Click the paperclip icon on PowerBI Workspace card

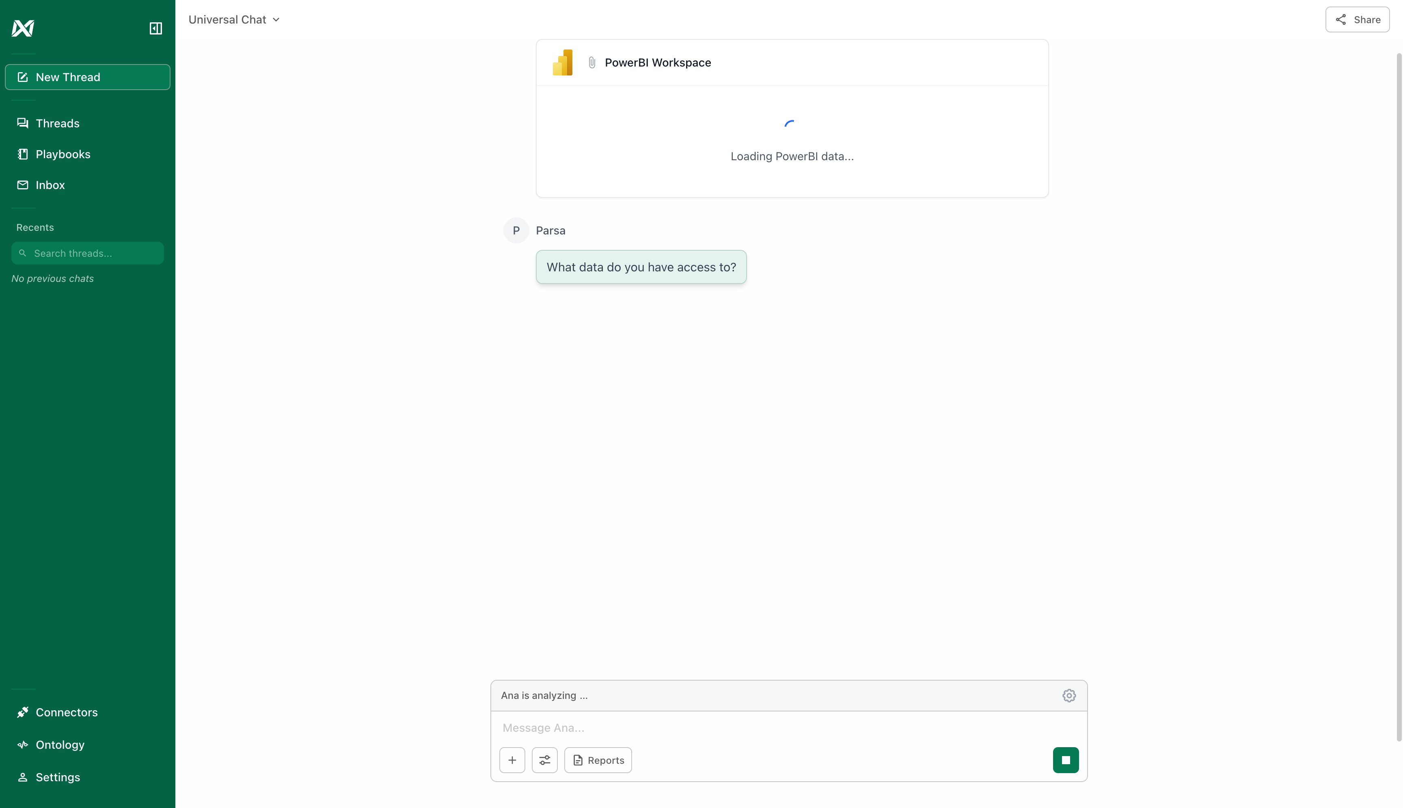coord(591,62)
